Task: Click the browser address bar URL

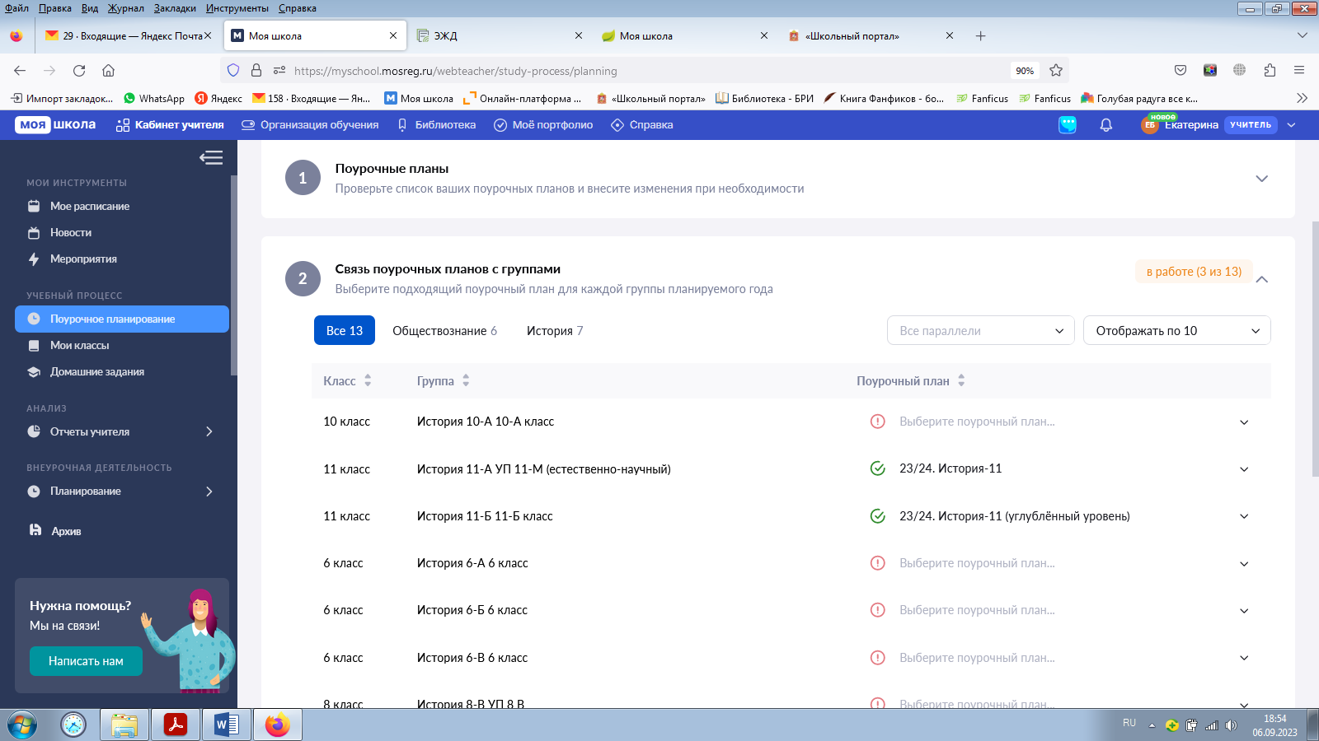Action: click(456, 71)
